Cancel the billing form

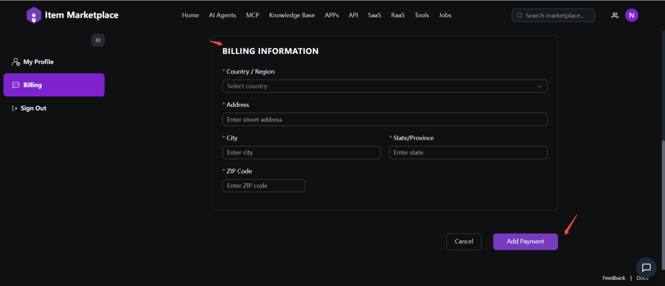pyautogui.click(x=463, y=241)
